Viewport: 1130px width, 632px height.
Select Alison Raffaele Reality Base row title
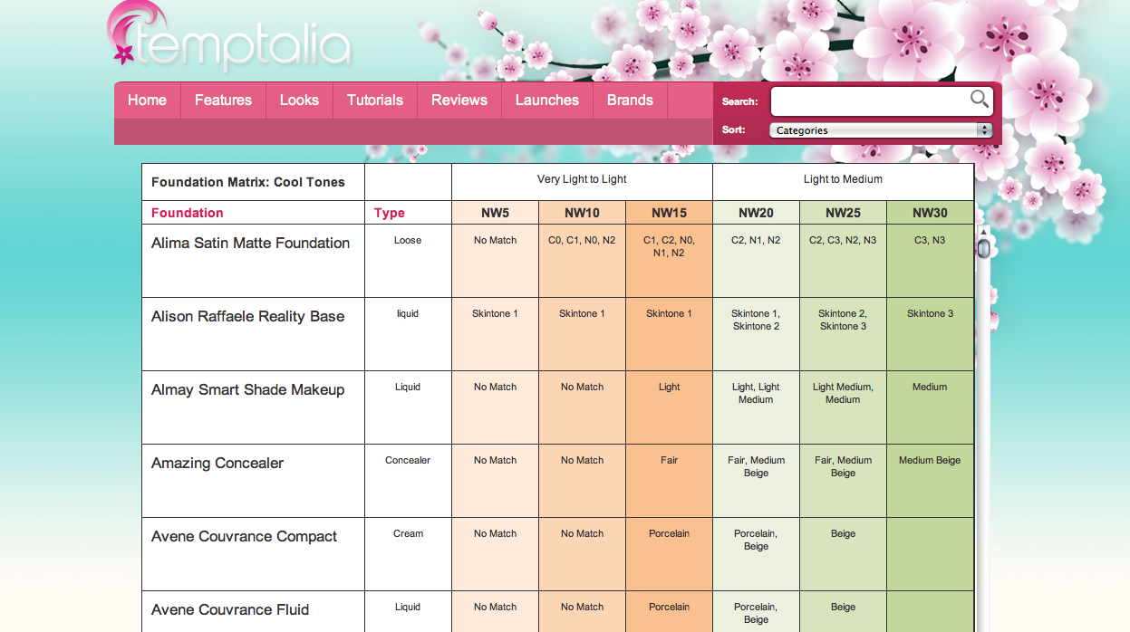247,316
